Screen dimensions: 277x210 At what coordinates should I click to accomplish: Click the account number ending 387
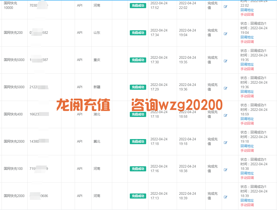pyautogui.click(x=39, y=60)
